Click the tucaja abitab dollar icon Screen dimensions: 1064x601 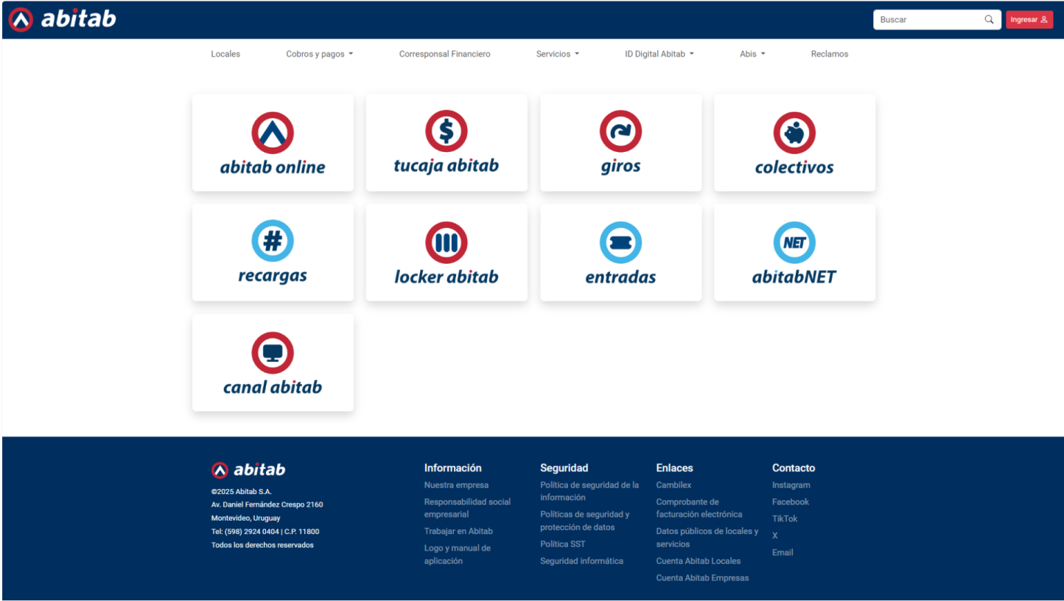(x=447, y=131)
